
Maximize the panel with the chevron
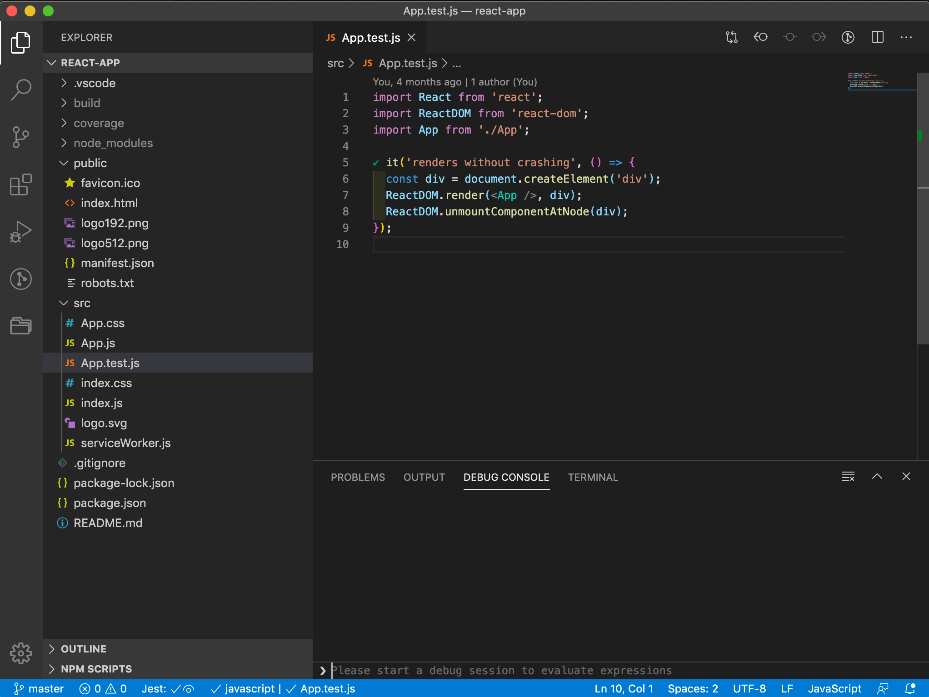(x=877, y=477)
